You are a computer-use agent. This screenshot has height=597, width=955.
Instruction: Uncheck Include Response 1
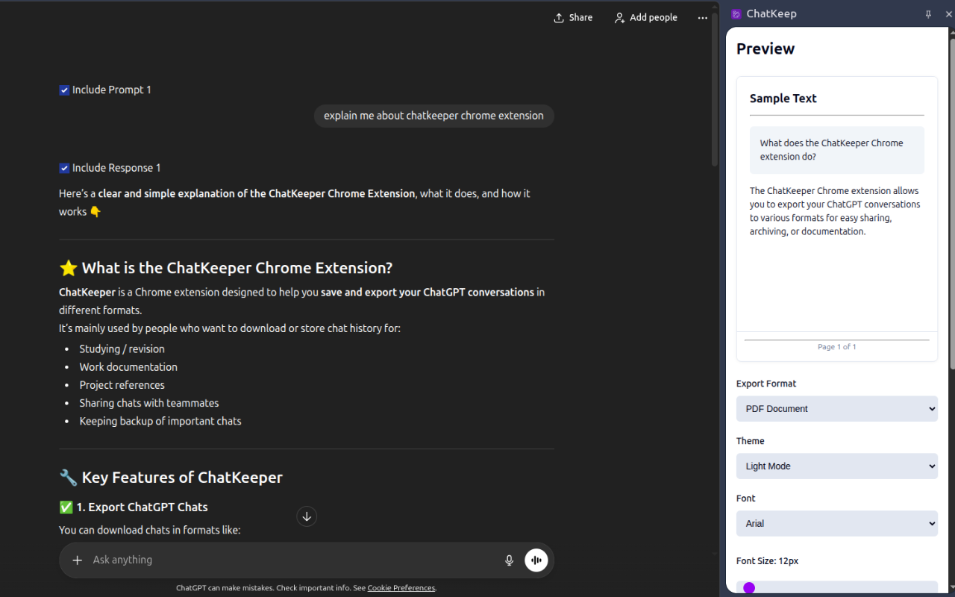(64, 167)
